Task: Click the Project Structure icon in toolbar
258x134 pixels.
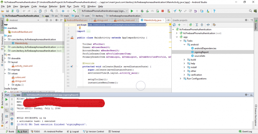Action: pyautogui.click(x=202, y=11)
